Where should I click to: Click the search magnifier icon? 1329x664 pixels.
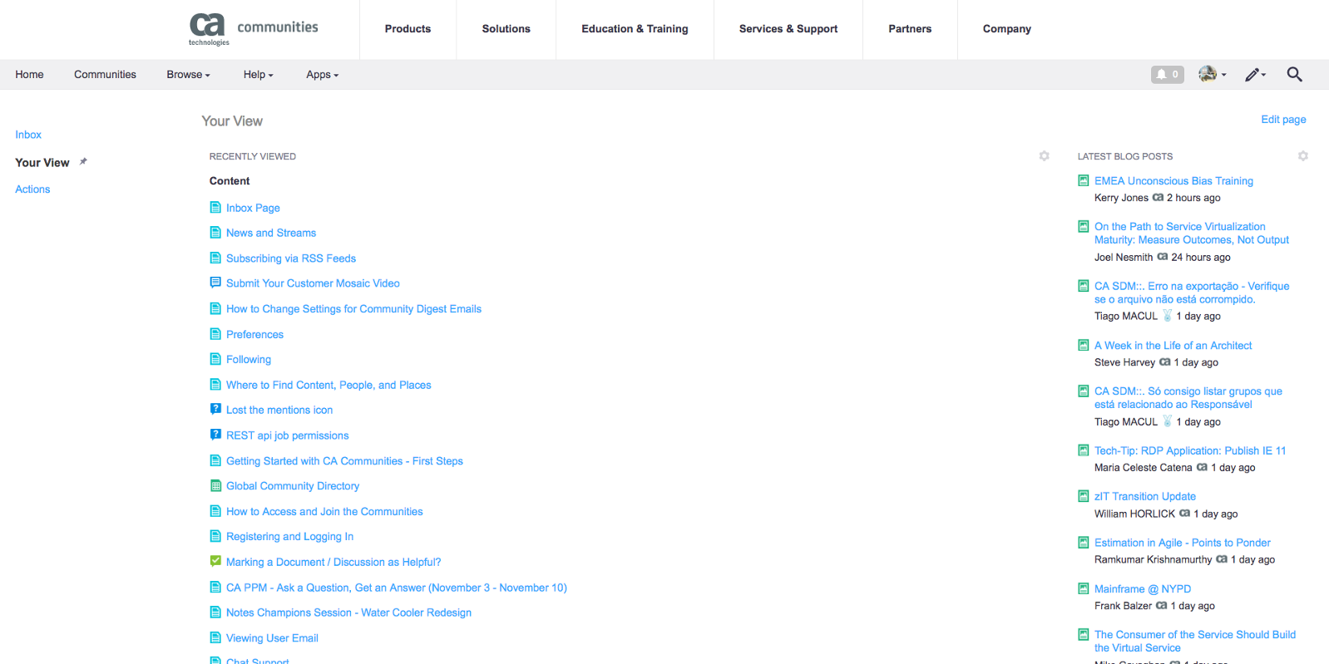(1294, 75)
